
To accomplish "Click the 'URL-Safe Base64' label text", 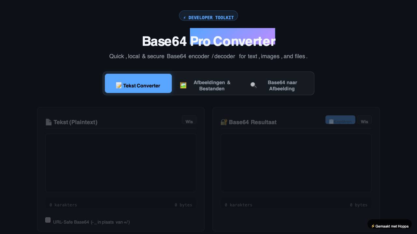I will [x=91, y=222].
